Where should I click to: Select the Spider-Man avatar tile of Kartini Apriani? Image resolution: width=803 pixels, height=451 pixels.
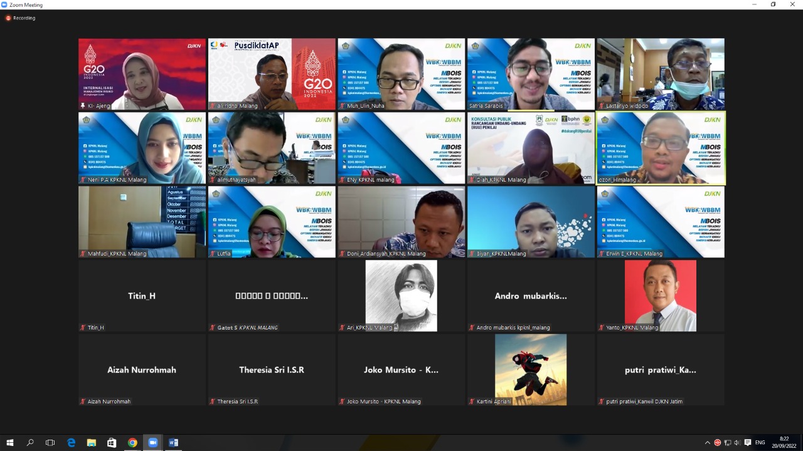tap(531, 368)
